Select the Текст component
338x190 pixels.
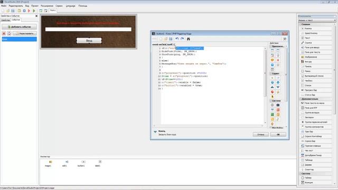tap(316, 38)
